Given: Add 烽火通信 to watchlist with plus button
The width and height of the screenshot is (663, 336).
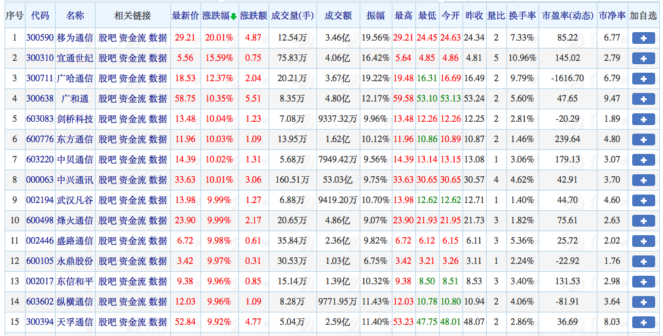Looking at the screenshot, I should pos(643,221).
